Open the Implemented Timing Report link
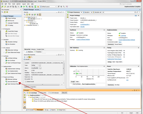The width and height of the screenshot is (143, 114). pos(114,59)
